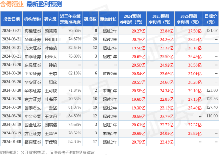Click target price 129.36
219x155 pixels.
coord(212,99)
